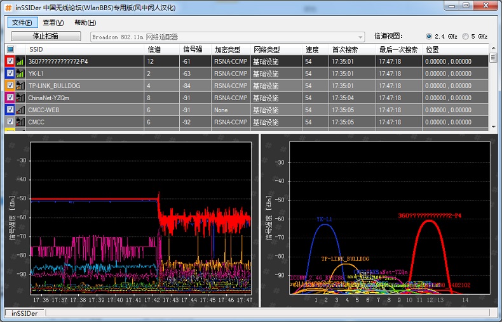Uncheck the YK-L1 network checkbox

coord(10,74)
